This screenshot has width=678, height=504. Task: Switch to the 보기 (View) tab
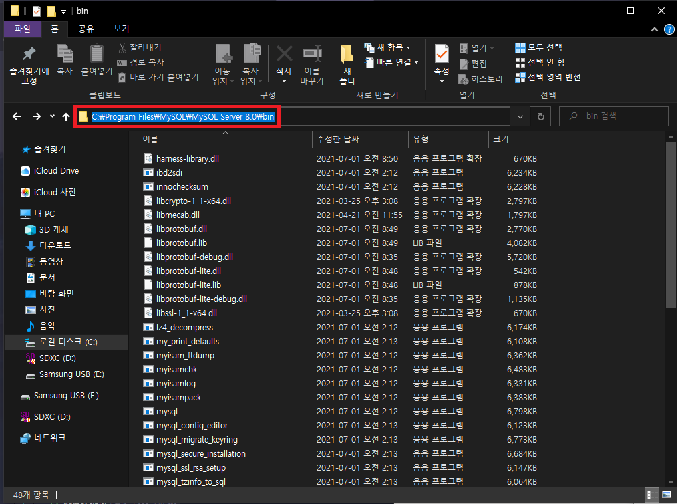(x=122, y=29)
